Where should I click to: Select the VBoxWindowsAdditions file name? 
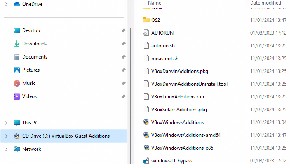(x=177, y=122)
